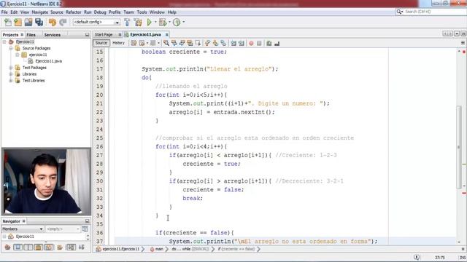The image size is (467, 262).
Task: Click the Shift Line Left icon
Action: click(233, 44)
